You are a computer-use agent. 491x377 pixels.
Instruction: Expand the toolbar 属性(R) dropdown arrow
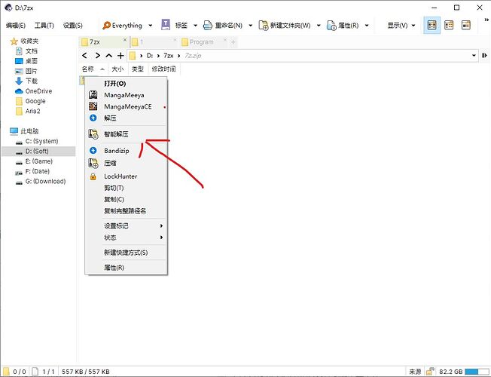coord(367,26)
